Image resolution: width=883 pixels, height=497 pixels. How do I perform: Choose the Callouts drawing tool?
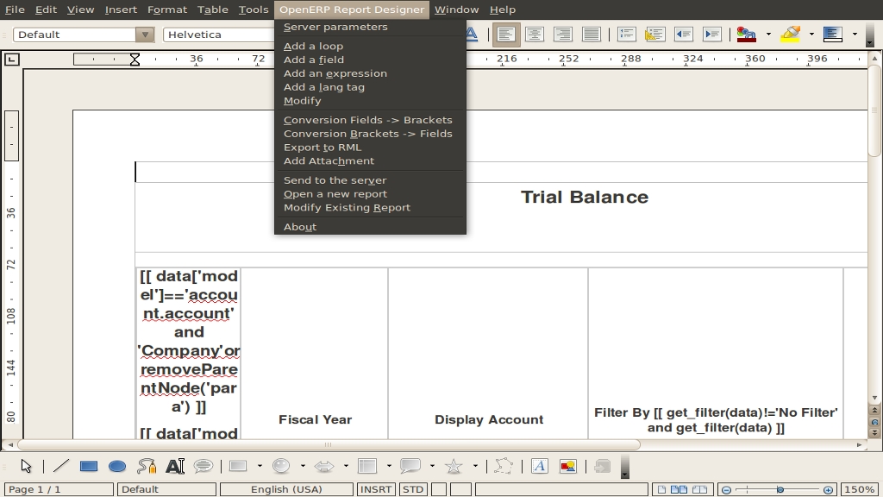click(x=410, y=466)
